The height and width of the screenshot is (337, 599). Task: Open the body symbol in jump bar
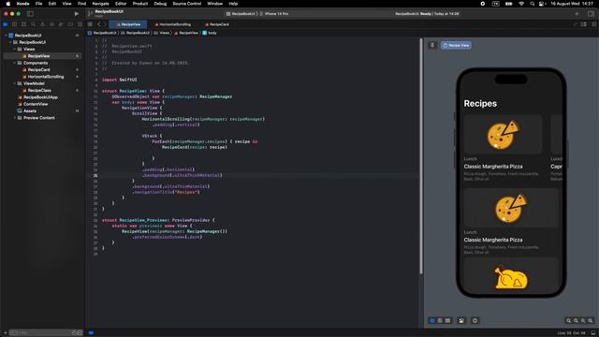tap(210, 33)
